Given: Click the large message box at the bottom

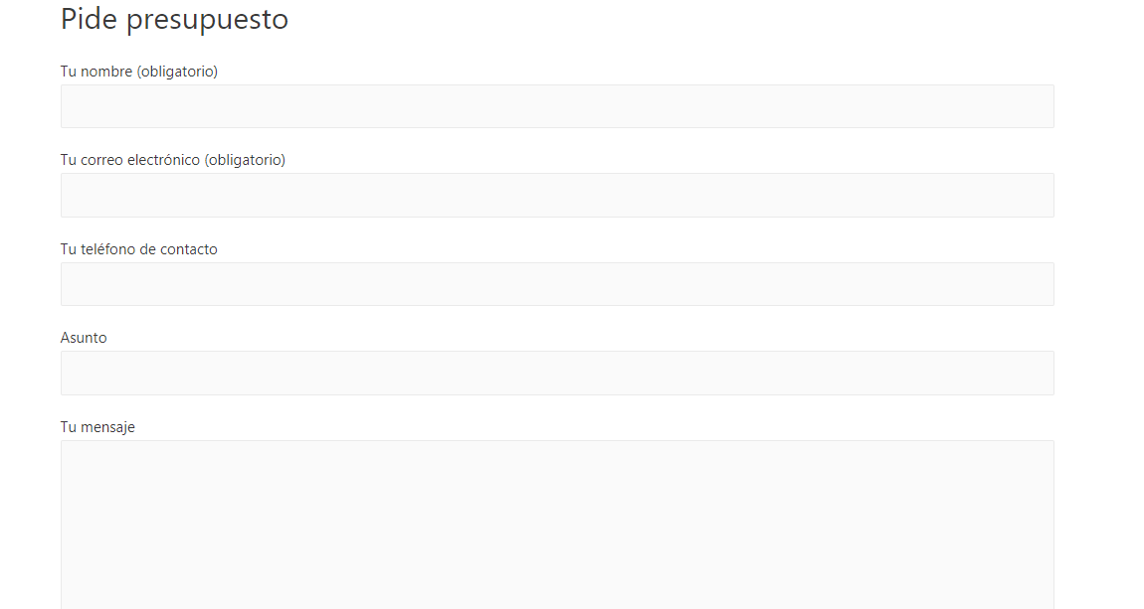Looking at the screenshot, I should 557,525.
